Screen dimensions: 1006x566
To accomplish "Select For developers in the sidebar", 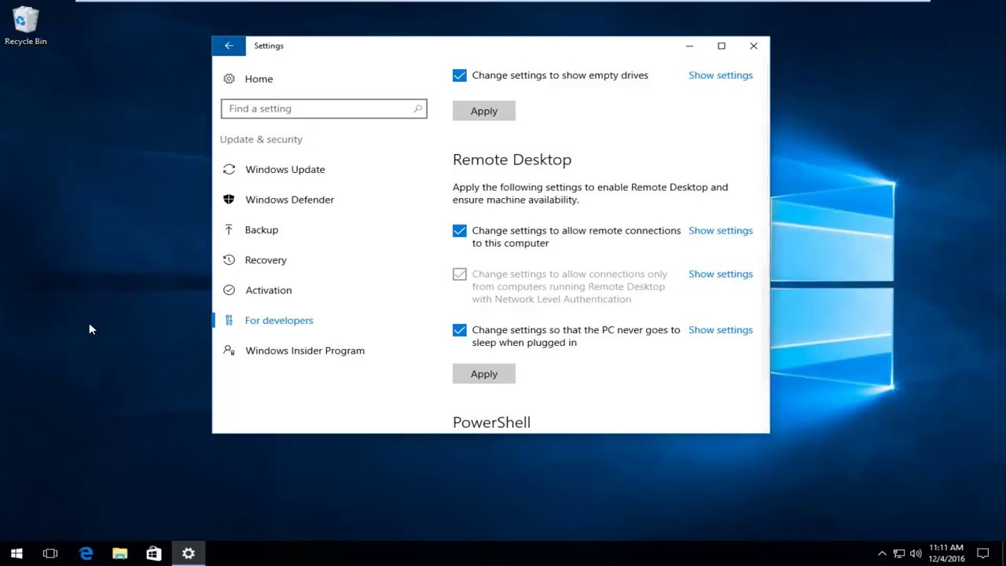I will coord(279,320).
